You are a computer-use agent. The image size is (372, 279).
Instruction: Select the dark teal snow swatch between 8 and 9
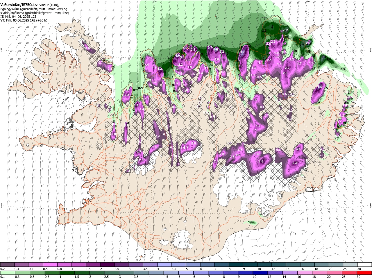pos(235,265)
